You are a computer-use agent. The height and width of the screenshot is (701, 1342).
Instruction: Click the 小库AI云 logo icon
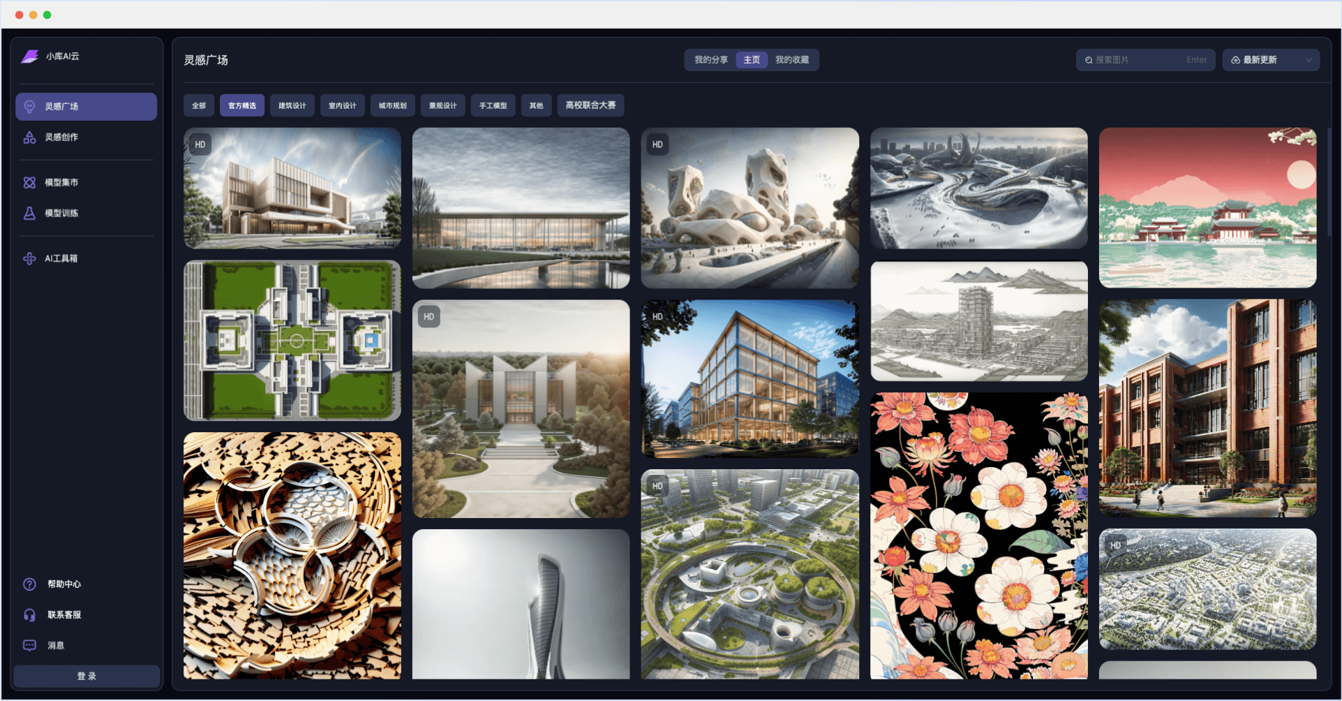(30, 57)
